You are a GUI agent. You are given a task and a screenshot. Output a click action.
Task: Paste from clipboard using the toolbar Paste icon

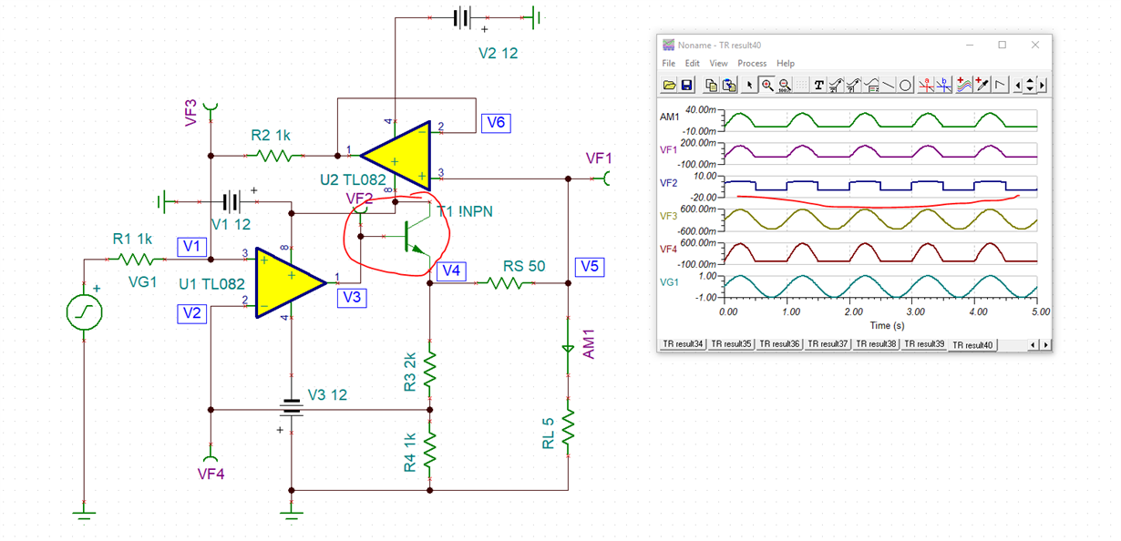[x=729, y=85]
